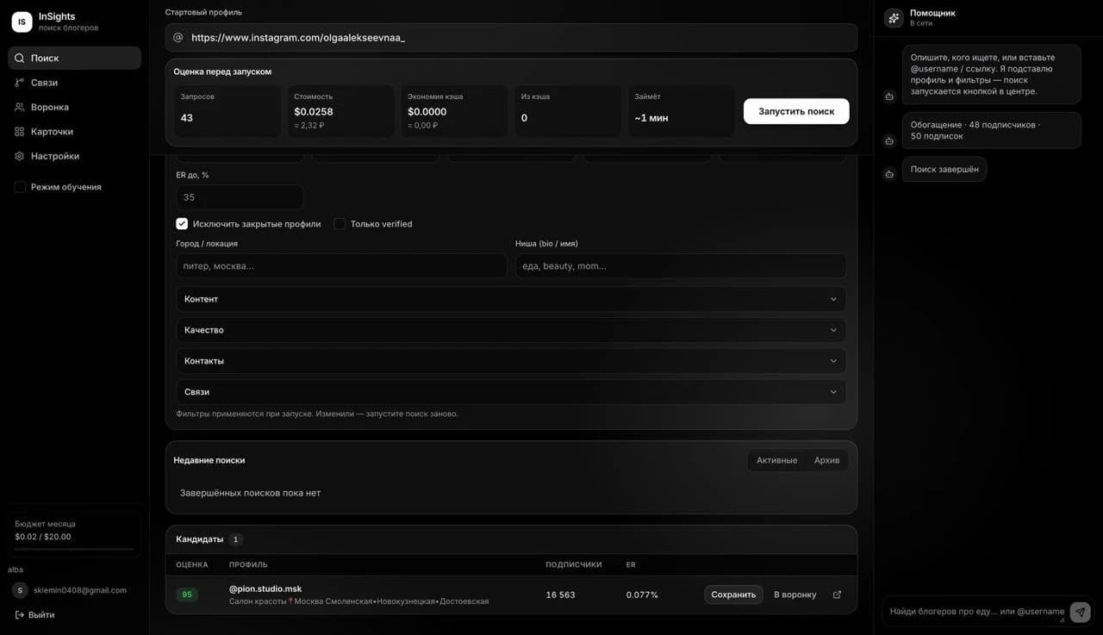Expand the Контакты filter section
This screenshot has width=1103, height=635.
coord(511,361)
